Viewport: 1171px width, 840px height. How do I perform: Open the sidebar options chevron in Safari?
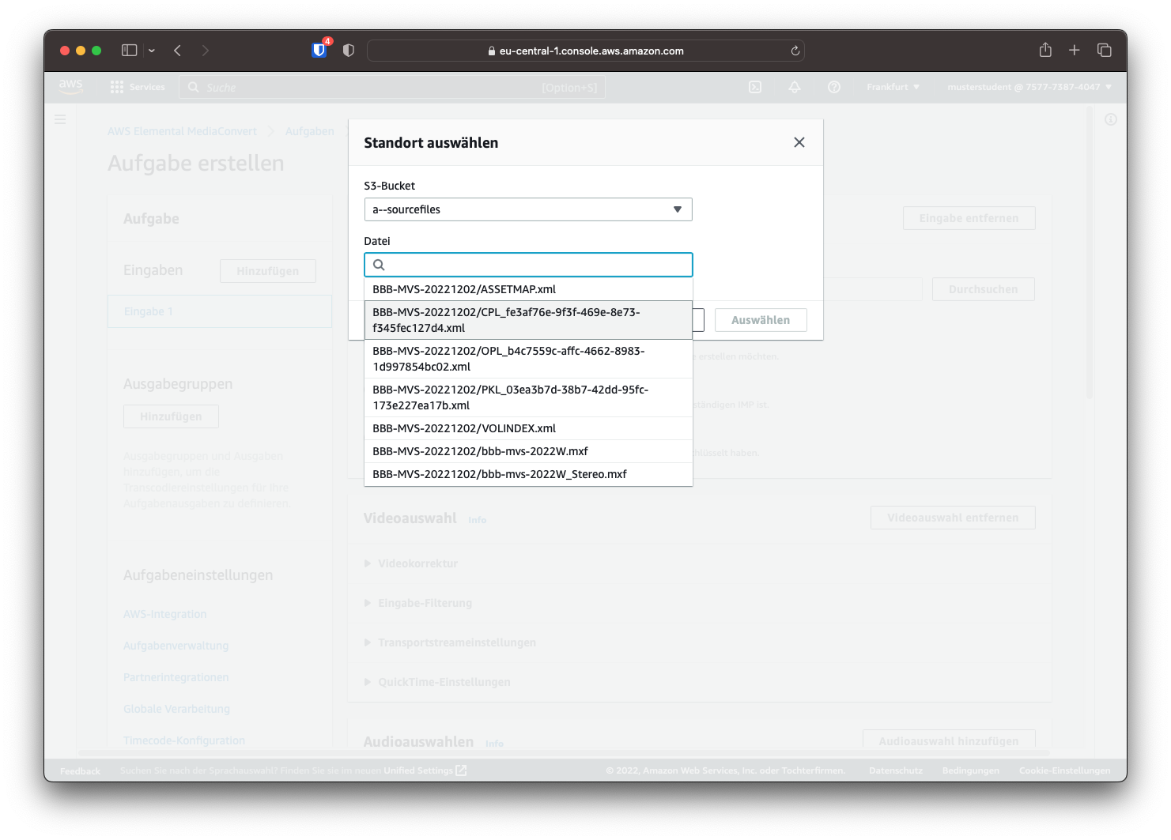click(152, 51)
